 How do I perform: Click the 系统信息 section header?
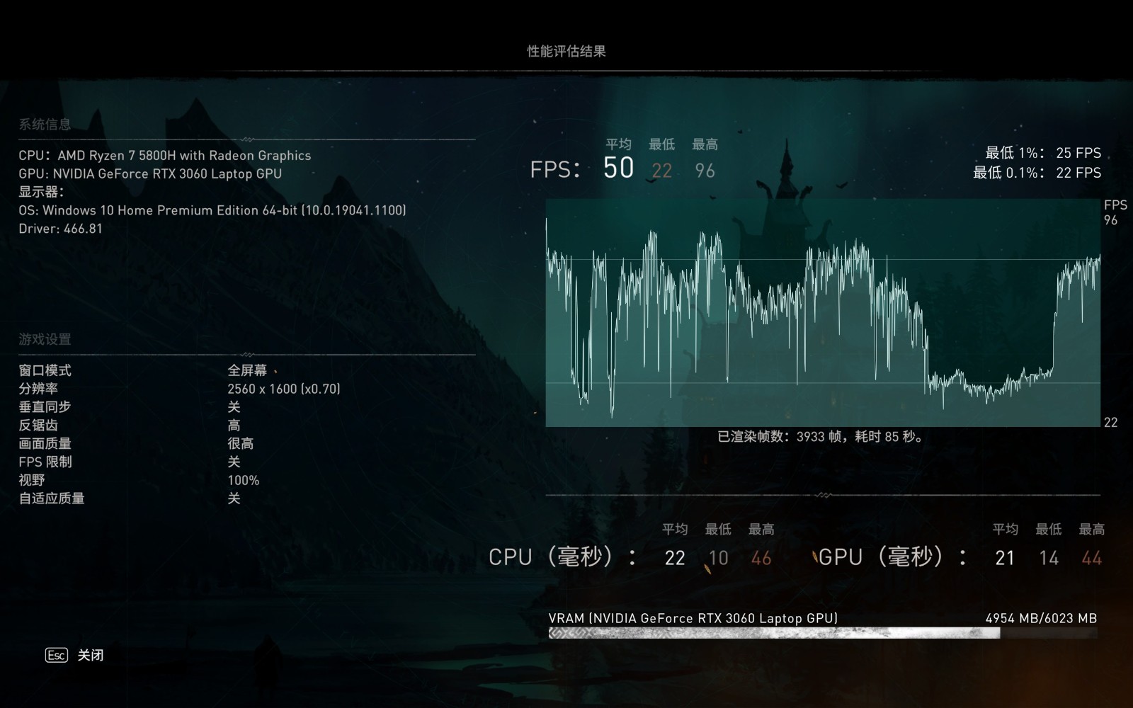pos(45,125)
